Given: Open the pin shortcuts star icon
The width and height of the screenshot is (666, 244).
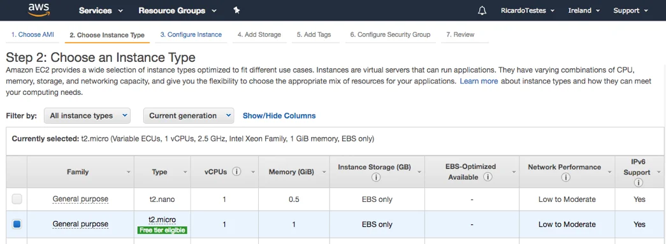Looking at the screenshot, I should [236, 11].
